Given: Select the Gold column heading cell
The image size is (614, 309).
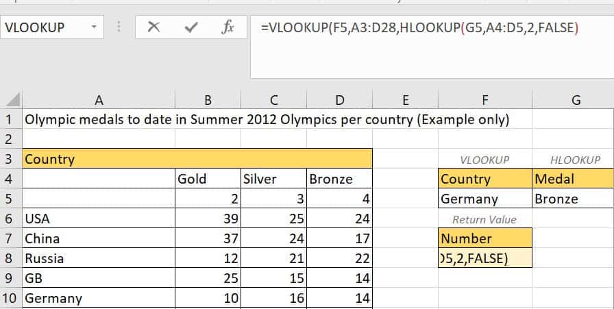Looking at the screenshot, I should pos(208,180).
